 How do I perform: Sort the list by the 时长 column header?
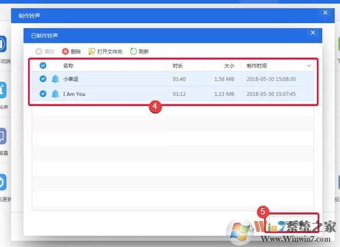[177, 66]
